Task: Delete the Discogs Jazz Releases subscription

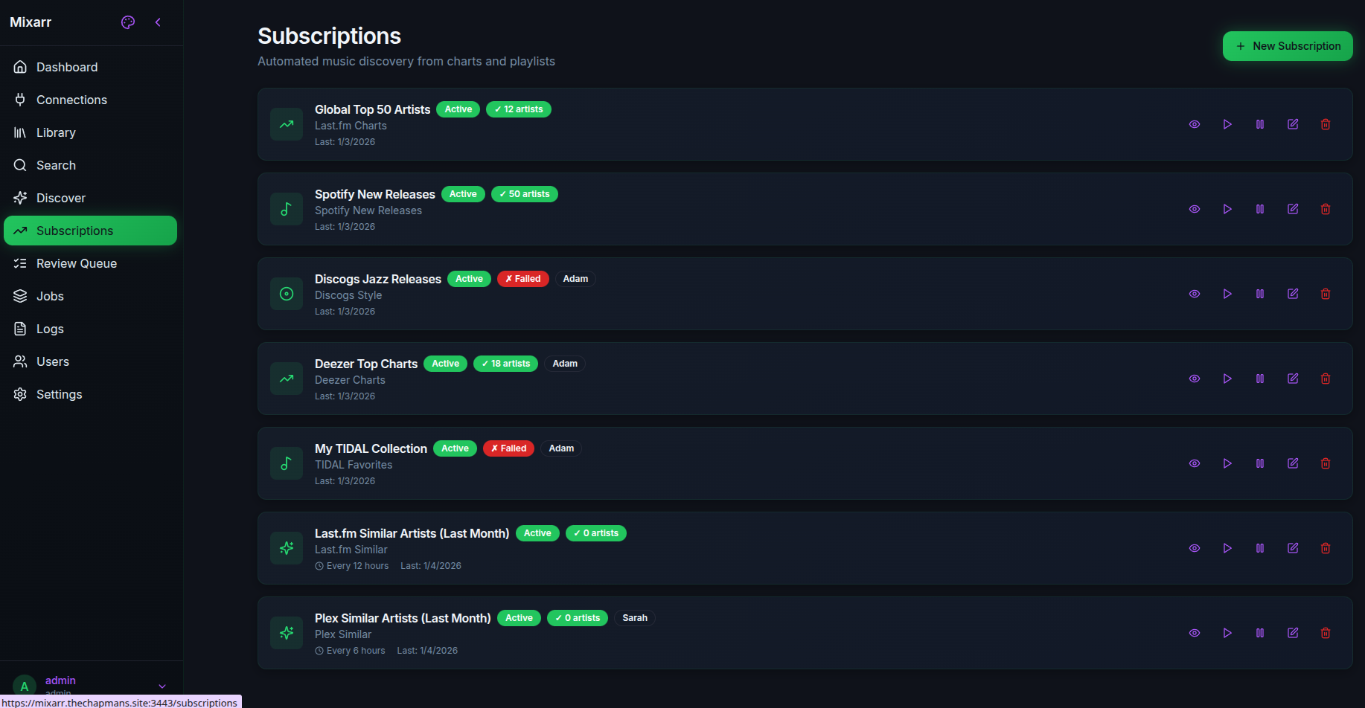Action: point(1326,294)
